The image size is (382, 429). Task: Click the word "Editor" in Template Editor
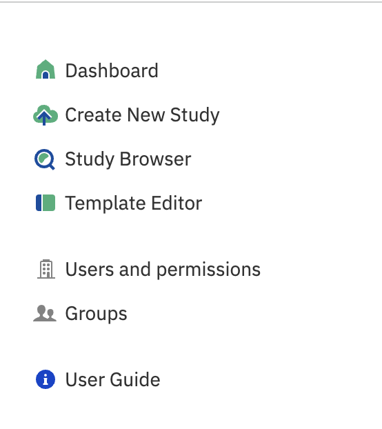(x=177, y=203)
